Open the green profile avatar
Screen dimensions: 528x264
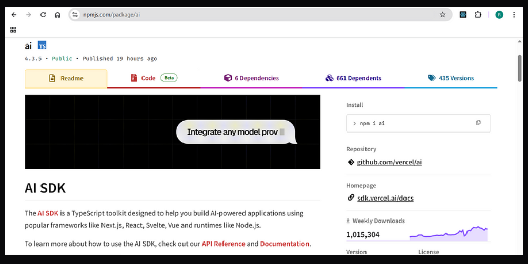point(499,15)
